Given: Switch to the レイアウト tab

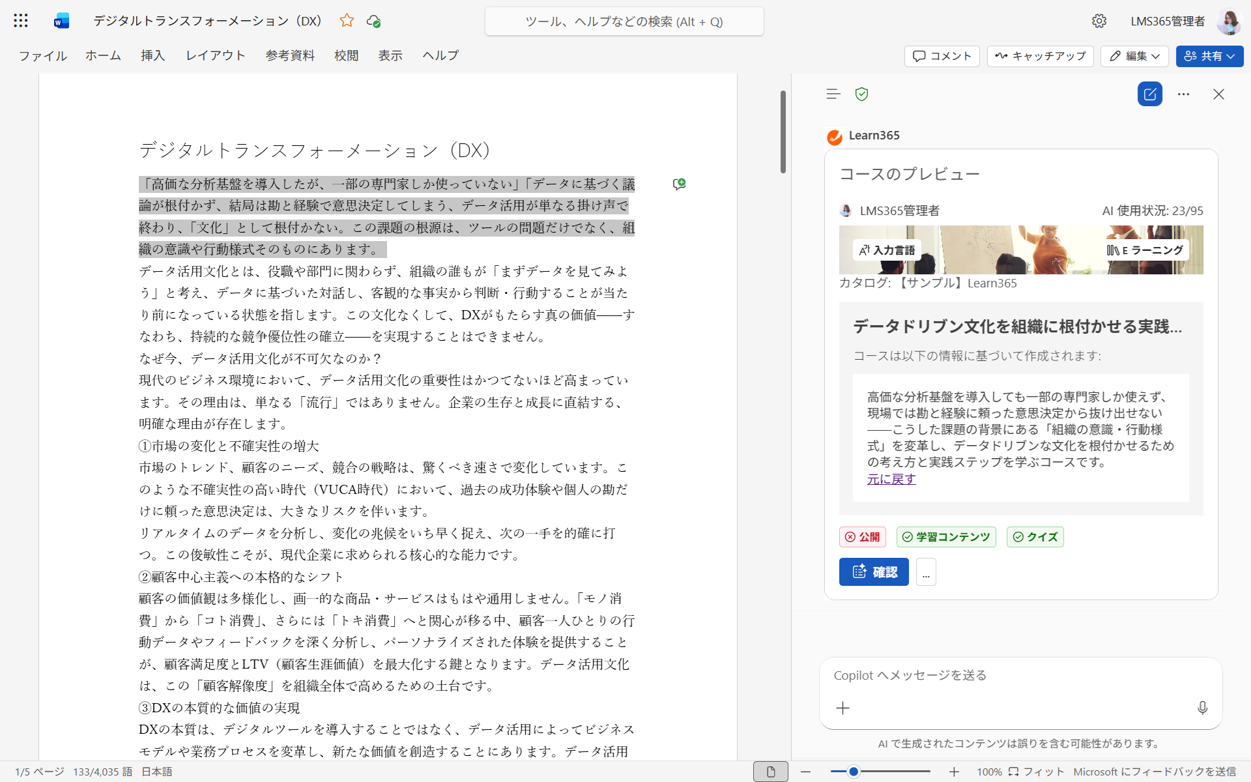Looking at the screenshot, I should coord(216,56).
